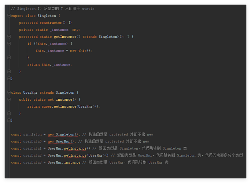The height and width of the screenshot is (183, 251).
Task: Click the variable name 'userData0'
Action: tap(32, 141)
